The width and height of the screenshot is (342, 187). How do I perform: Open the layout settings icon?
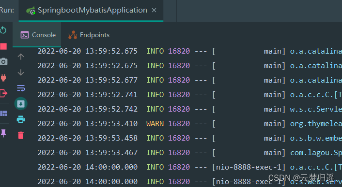[3, 113]
